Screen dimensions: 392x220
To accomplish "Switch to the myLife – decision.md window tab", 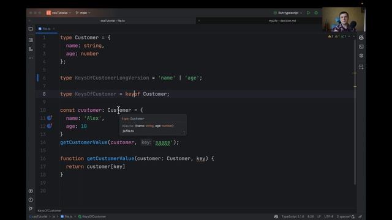I will click(x=282, y=21).
